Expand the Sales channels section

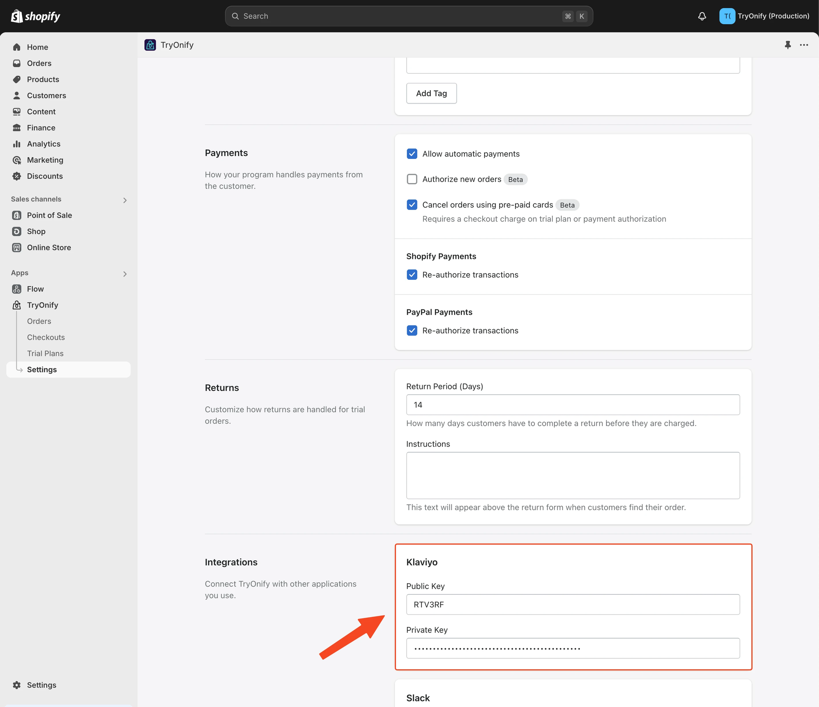point(125,200)
